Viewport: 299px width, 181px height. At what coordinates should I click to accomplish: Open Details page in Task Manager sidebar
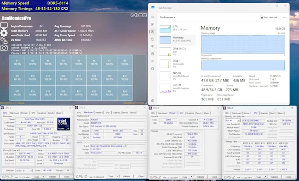pyautogui.click(x=153, y=61)
